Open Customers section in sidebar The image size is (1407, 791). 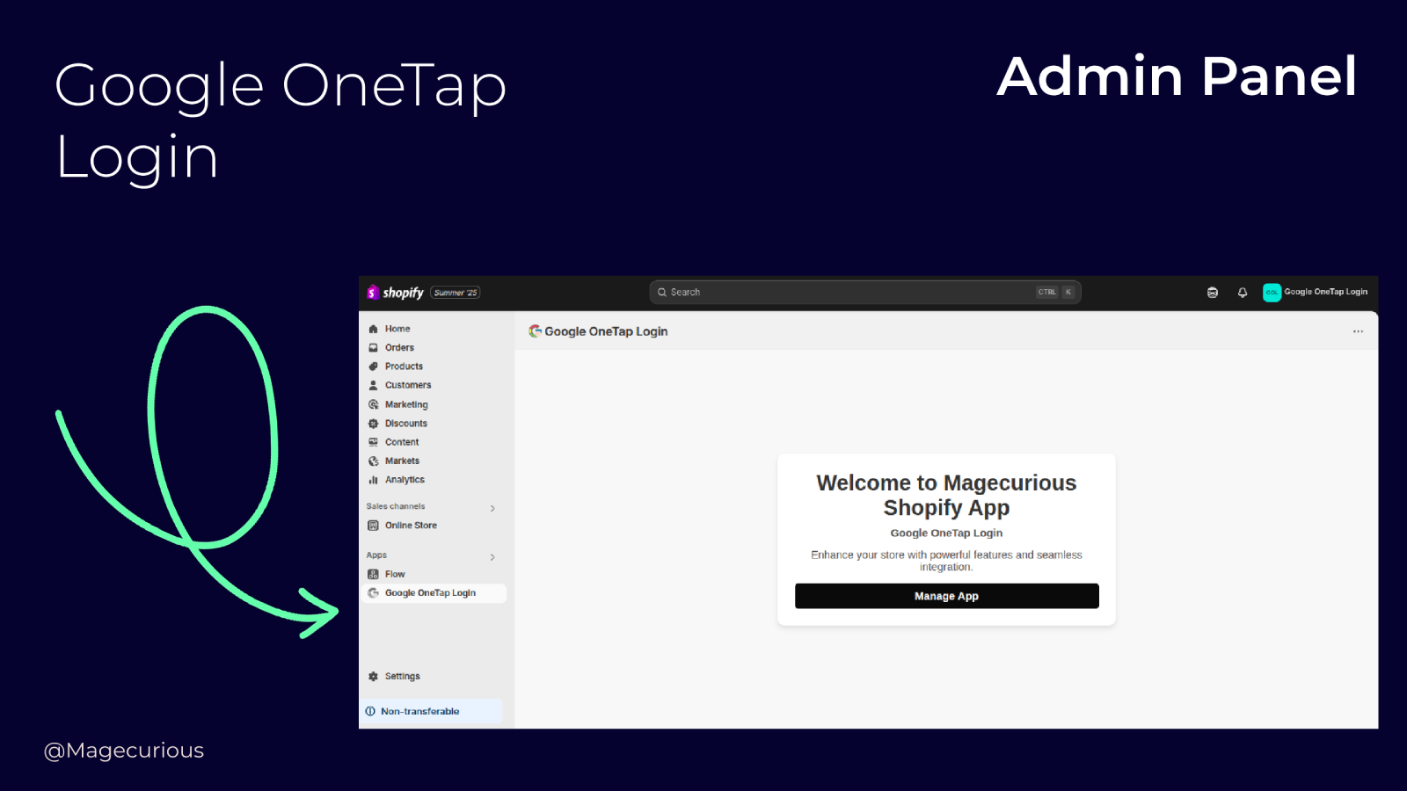pyautogui.click(x=374, y=385)
